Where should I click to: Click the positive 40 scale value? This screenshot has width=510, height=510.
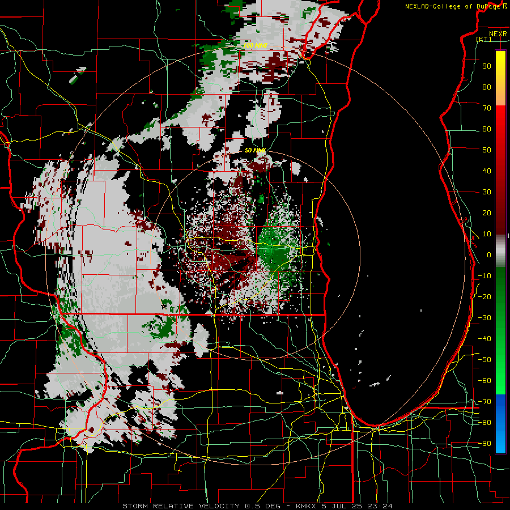tap(487, 171)
